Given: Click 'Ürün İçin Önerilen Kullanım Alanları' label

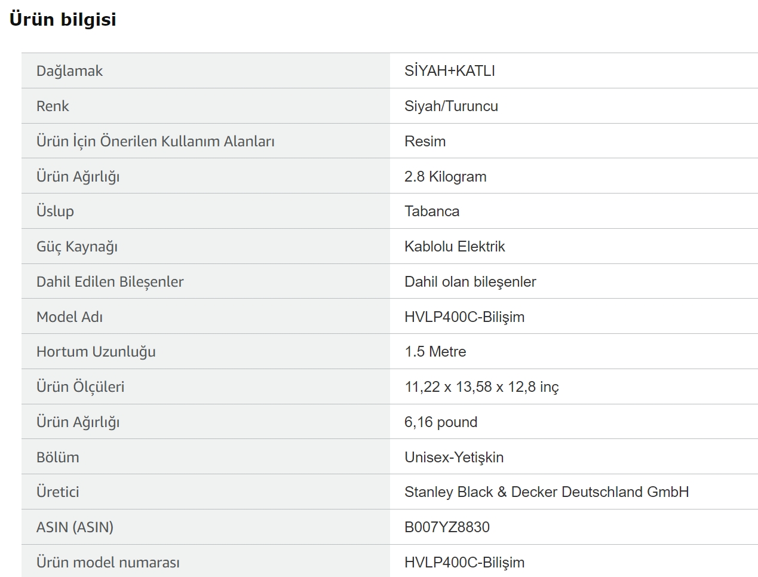Looking at the screenshot, I should tap(155, 142).
